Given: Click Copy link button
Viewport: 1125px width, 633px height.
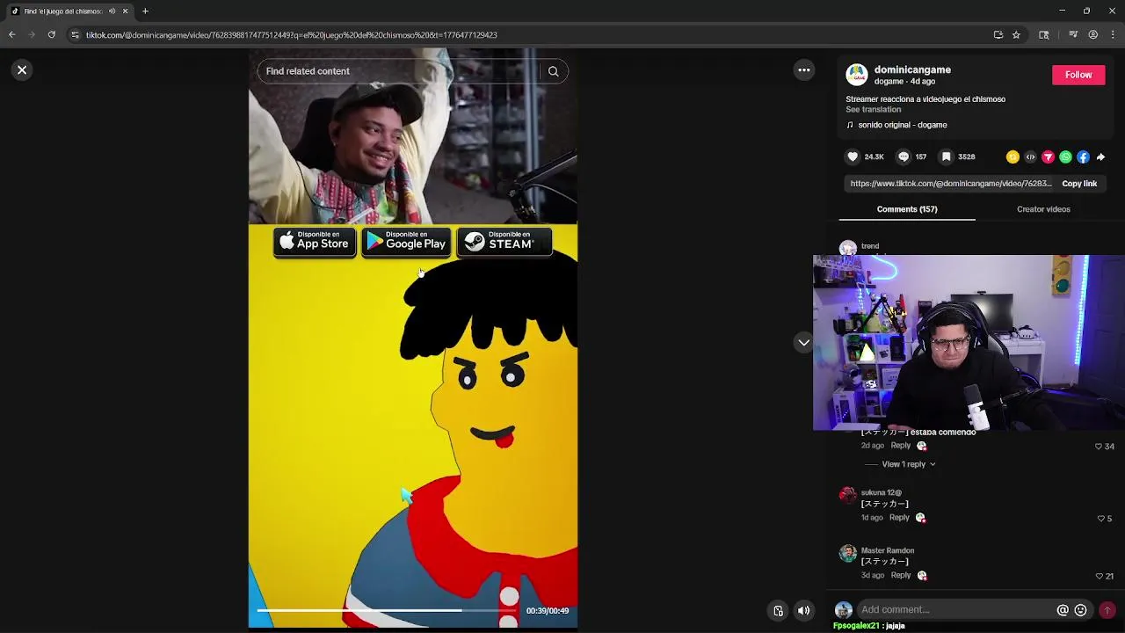Looking at the screenshot, I should (1079, 184).
